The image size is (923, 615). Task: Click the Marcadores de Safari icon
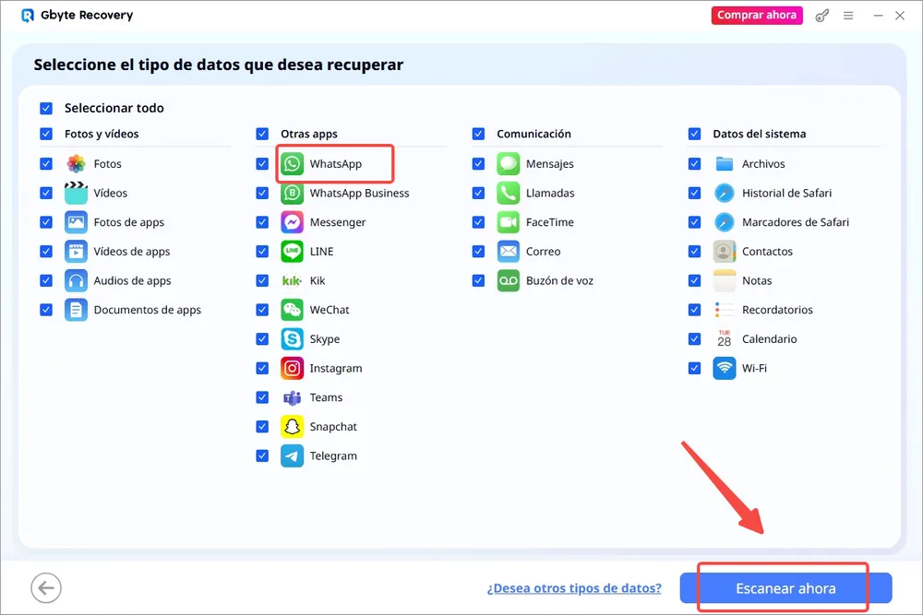pyautogui.click(x=724, y=222)
